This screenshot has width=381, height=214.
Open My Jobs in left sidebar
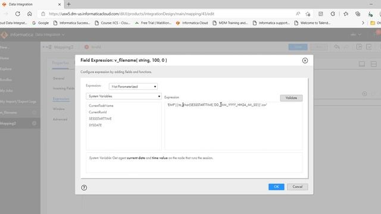tap(7, 90)
